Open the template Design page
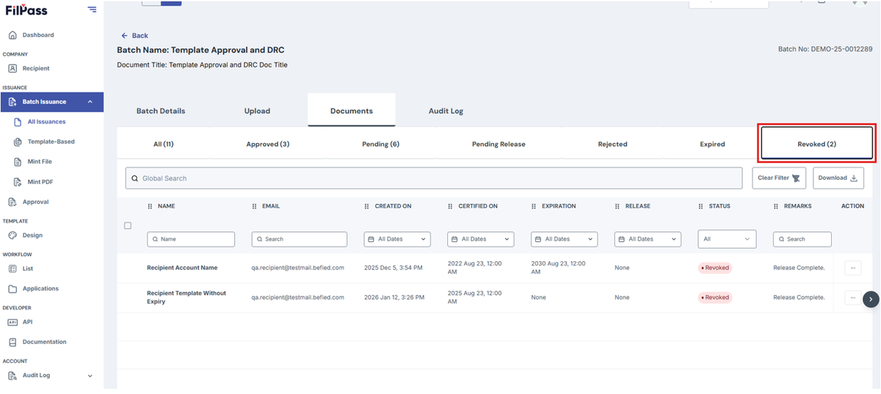Viewport: 881px width, 394px height. click(x=32, y=236)
